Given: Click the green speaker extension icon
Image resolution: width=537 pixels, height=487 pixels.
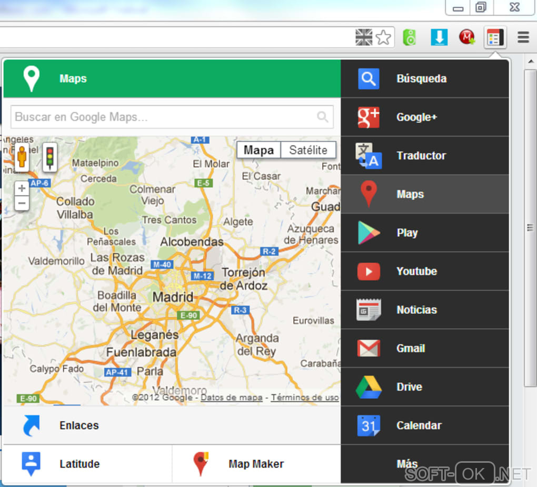Looking at the screenshot, I should [x=409, y=37].
